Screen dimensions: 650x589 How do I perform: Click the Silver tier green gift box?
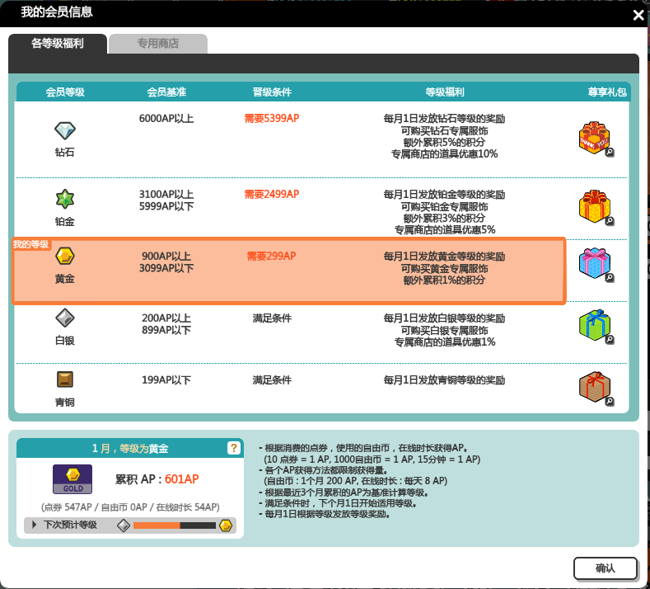[x=595, y=327]
